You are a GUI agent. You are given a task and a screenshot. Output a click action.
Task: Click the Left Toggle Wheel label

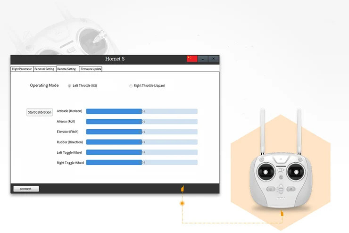tap(69, 153)
